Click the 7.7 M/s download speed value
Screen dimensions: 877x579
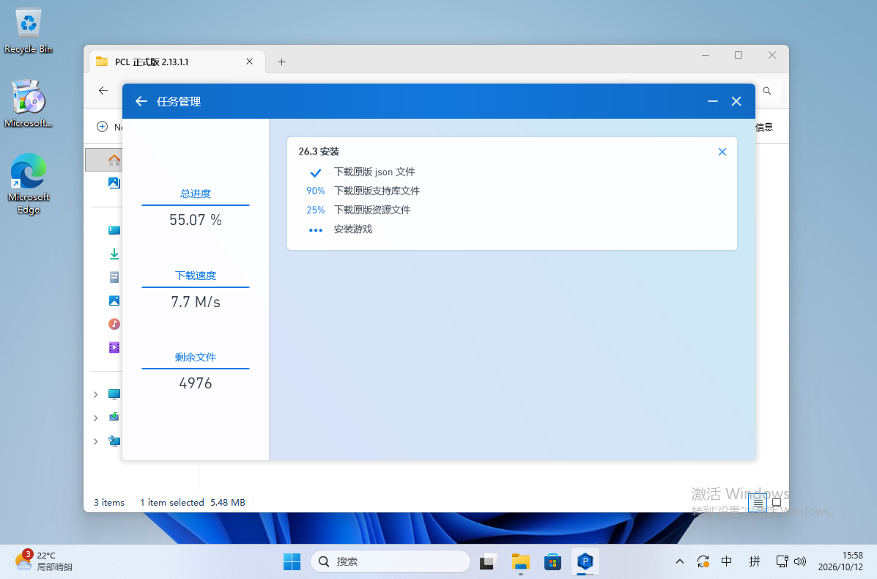pyautogui.click(x=196, y=302)
